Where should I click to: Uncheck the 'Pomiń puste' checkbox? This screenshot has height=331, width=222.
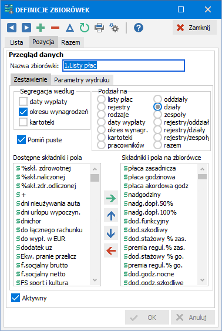[21, 140]
